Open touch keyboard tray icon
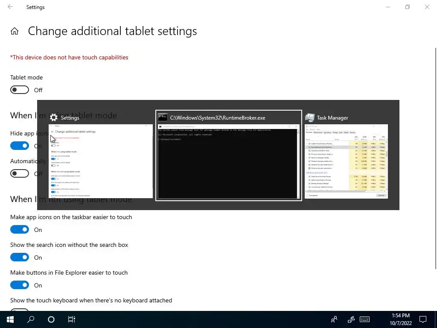 [x=364, y=319]
